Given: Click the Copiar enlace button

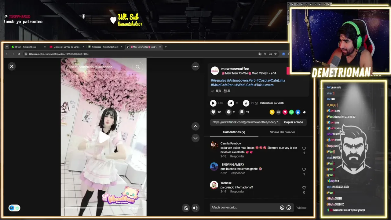Looking at the screenshot, I should [294, 122].
